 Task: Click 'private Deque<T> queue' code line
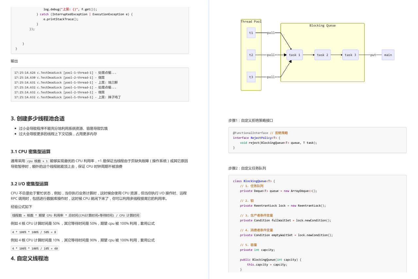278,191
